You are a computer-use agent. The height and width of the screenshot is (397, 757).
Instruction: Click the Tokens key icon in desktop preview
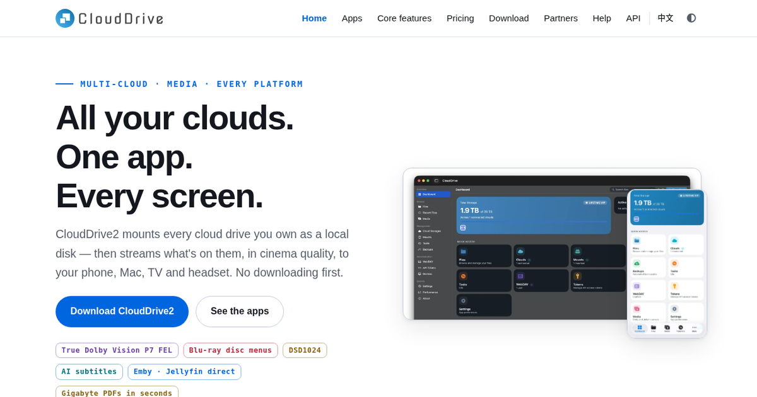(577, 276)
